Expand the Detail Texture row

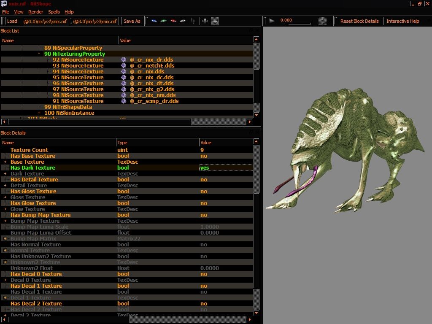click(x=5, y=186)
